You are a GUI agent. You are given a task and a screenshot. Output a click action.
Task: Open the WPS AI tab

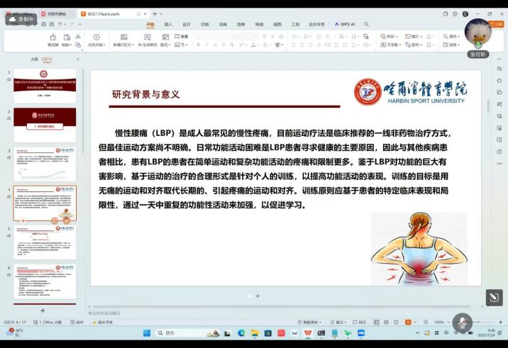[x=345, y=24]
